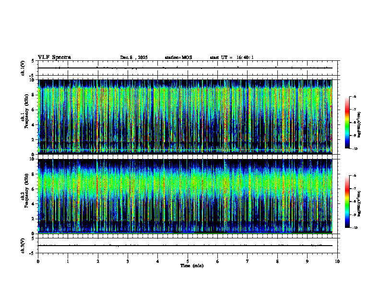
Task: Click the -6 label on ch.1 color scale
Action: (355, 96)
